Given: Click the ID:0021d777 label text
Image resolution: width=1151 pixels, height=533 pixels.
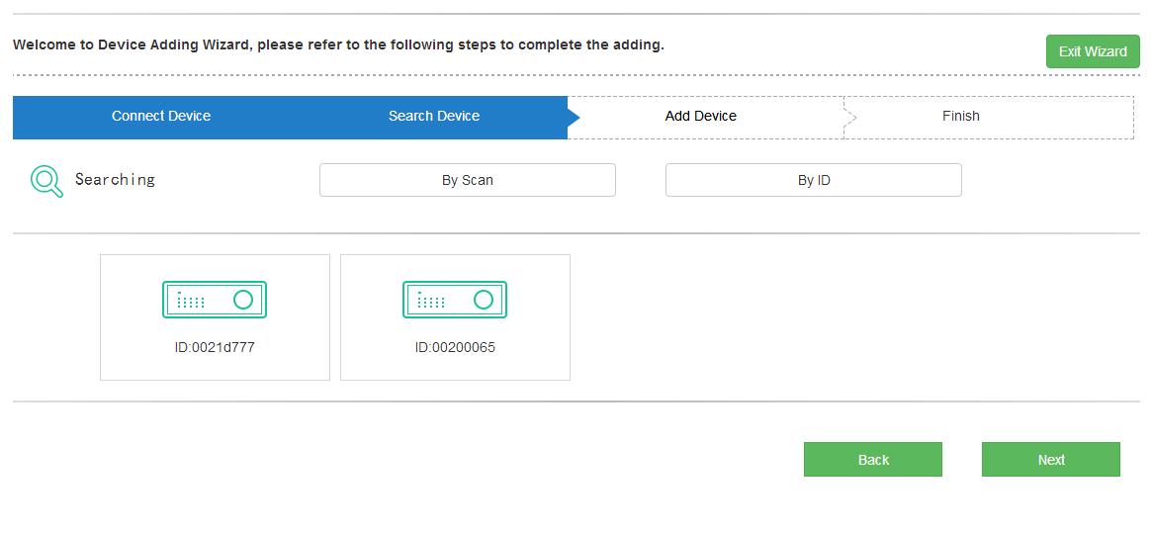Looking at the screenshot, I should tap(215, 348).
